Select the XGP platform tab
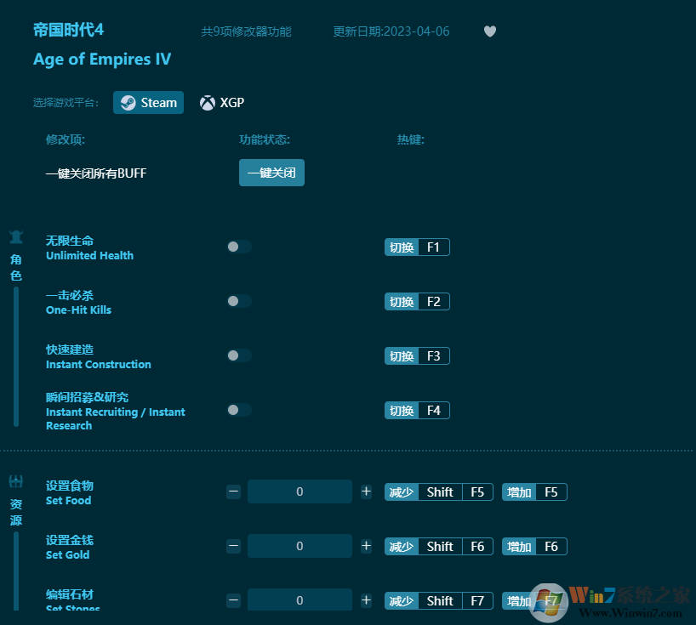The height and width of the screenshot is (625, 696). (221, 102)
